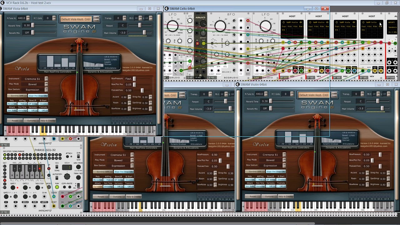This screenshot has height=225, width=400.
Task: Click Reset button in Viola window
Action: pyautogui.click(x=15, y=121)
